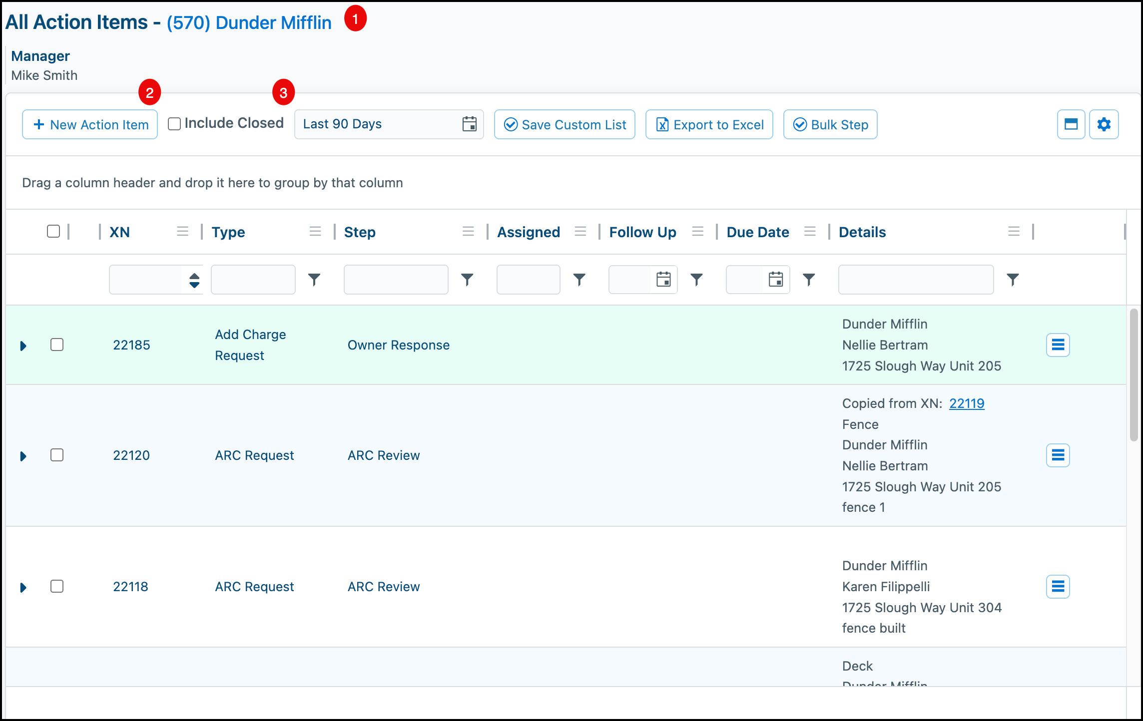Open the Follow Up column menu icon
This screenshot has width=1143, height=721.
[x=698, y=231]
